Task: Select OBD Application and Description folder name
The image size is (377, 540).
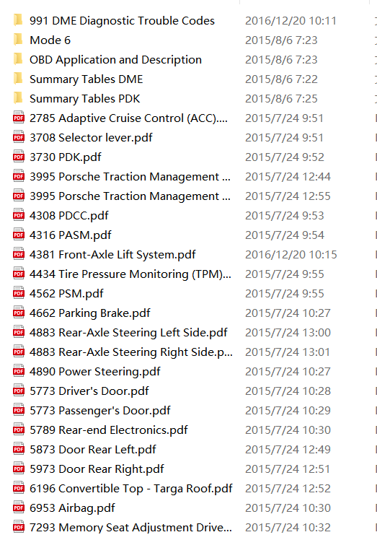Action: point(115,60)
